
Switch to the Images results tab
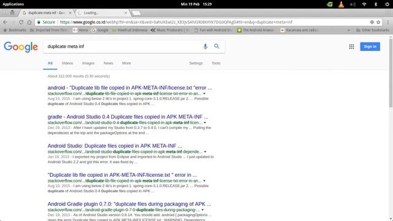88,63
